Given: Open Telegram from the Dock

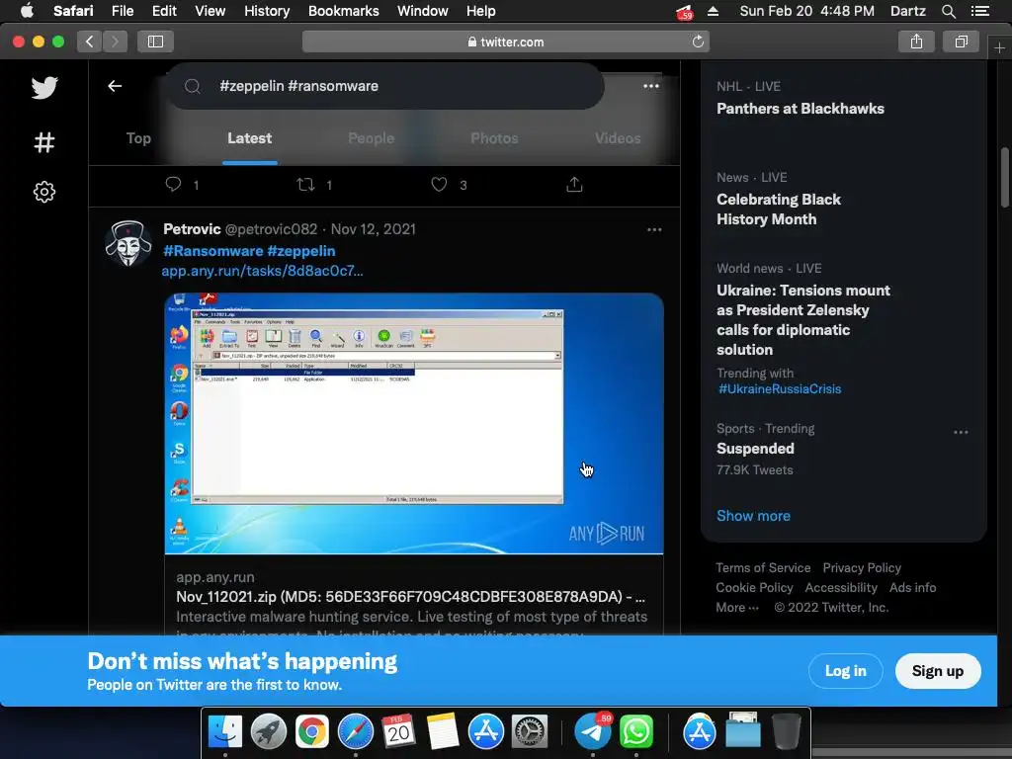Looking at the screenshot, I should tap(593, 732).
